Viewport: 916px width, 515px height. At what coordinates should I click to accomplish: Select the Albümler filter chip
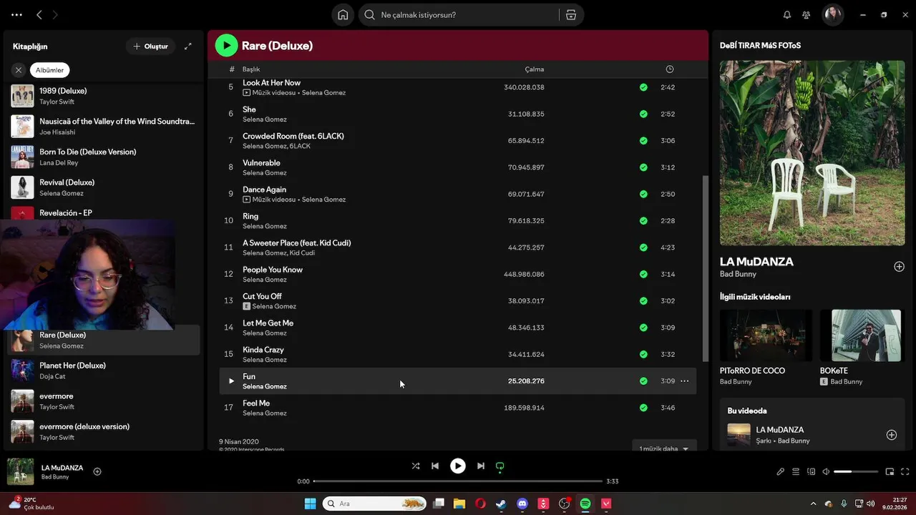50,70
